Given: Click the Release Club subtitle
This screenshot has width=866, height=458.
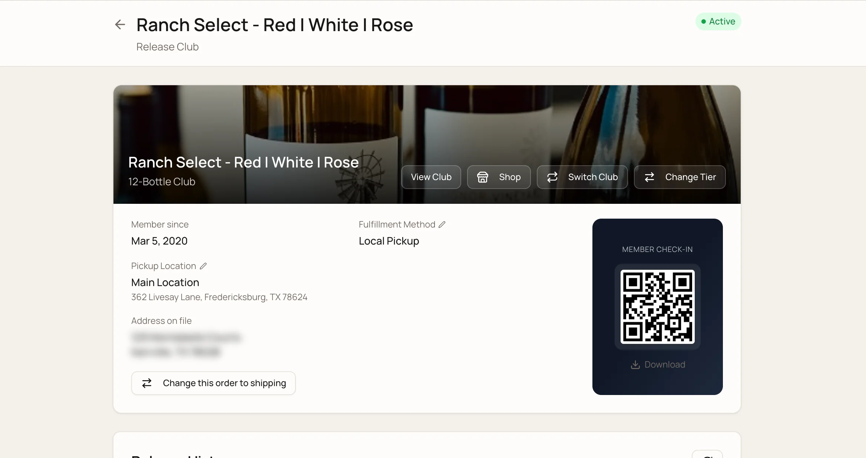Looking at the screenshot, I should click(168, 47).
